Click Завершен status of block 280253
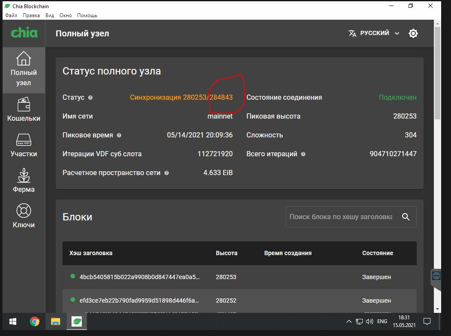Image resolution: width=451 pixels, height=336 pixels. [376, 277]
